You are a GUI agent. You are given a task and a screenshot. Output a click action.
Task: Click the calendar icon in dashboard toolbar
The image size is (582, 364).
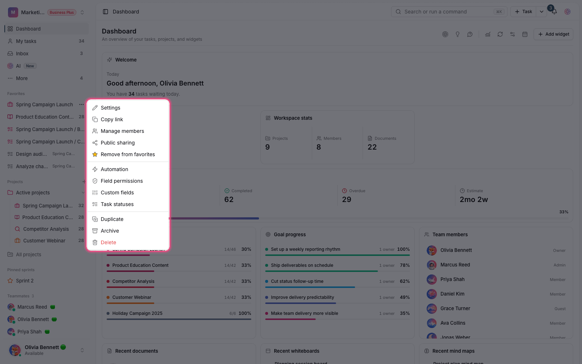pyautogui.click(x=525, y=34)
